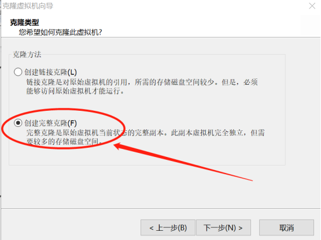Click the description line 要较多的存储磁盘空间
The height and width of the screenshot is (240, 321).
[64, 141]
